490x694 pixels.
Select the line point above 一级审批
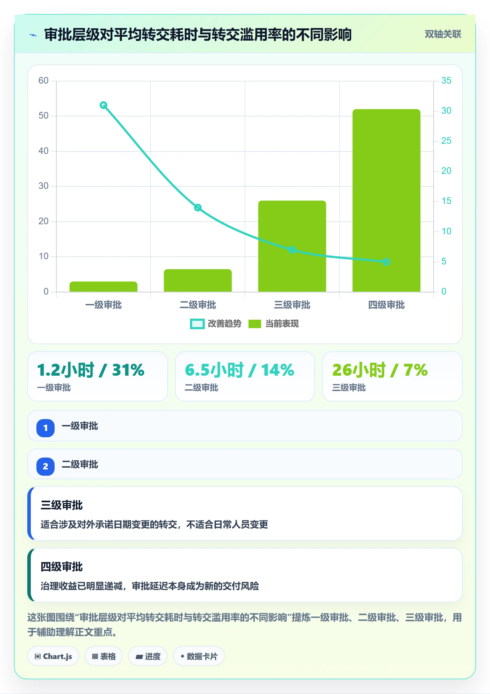coord(104,105)
